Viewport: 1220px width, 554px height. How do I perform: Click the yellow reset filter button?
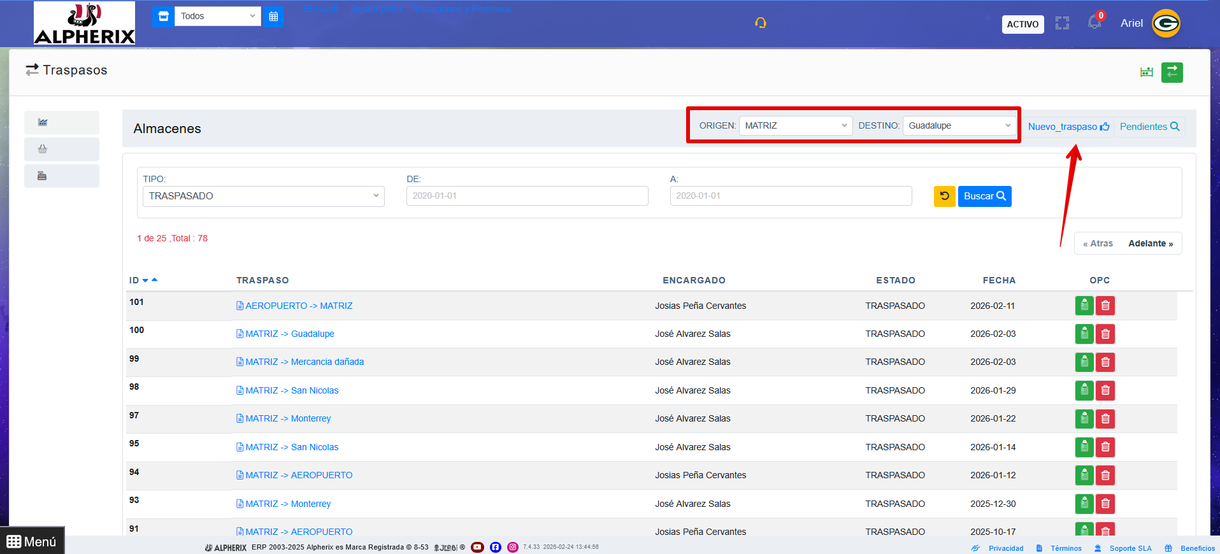(x=944, y=196)
